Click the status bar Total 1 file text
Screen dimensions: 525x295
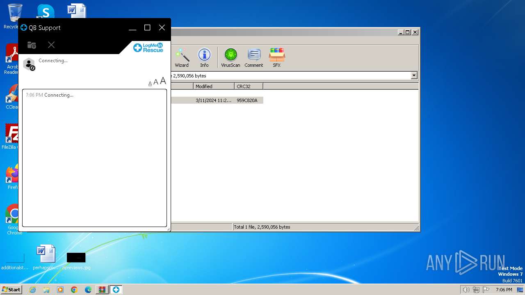click(x=262, y=227)
